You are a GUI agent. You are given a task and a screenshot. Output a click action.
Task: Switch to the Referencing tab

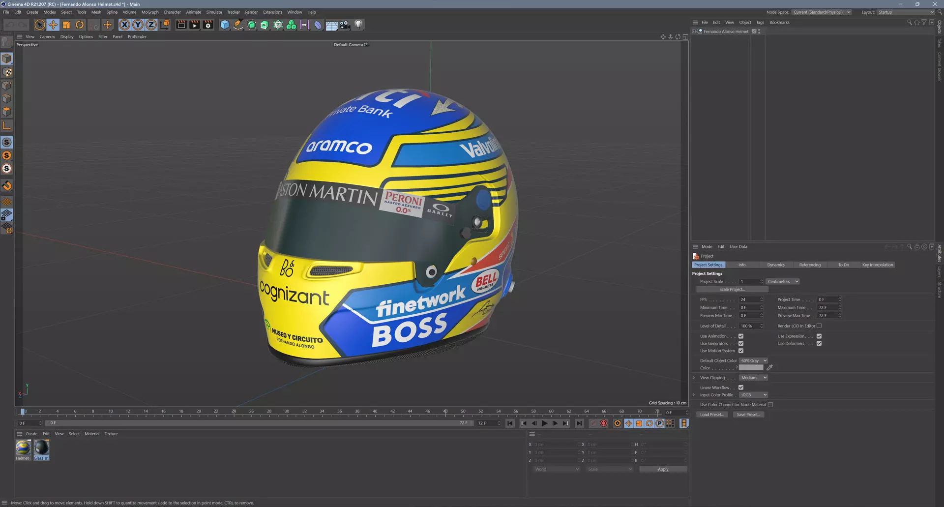click(x=810, y=265)
